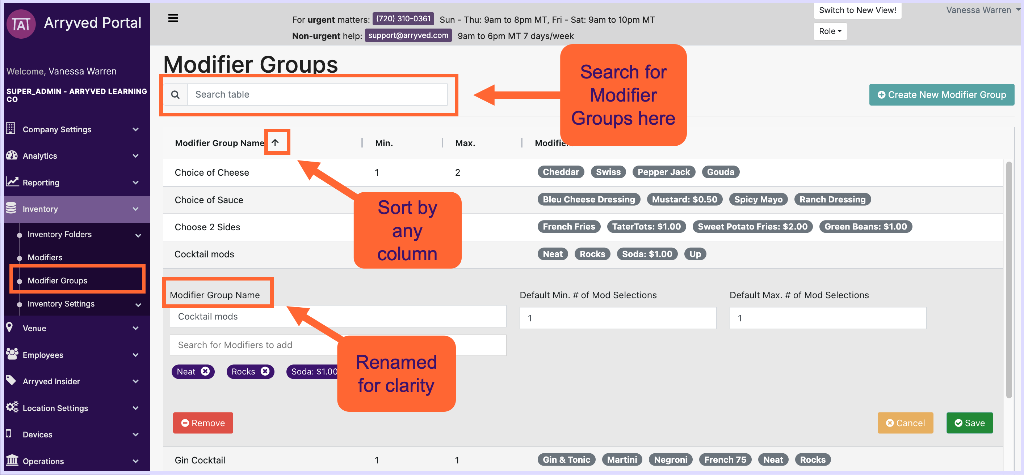The image size is (1024, 475).
Task: Expand the Operations menu
Action: 135,461
